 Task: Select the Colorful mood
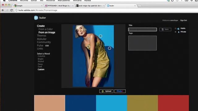(x=41, y=56)
